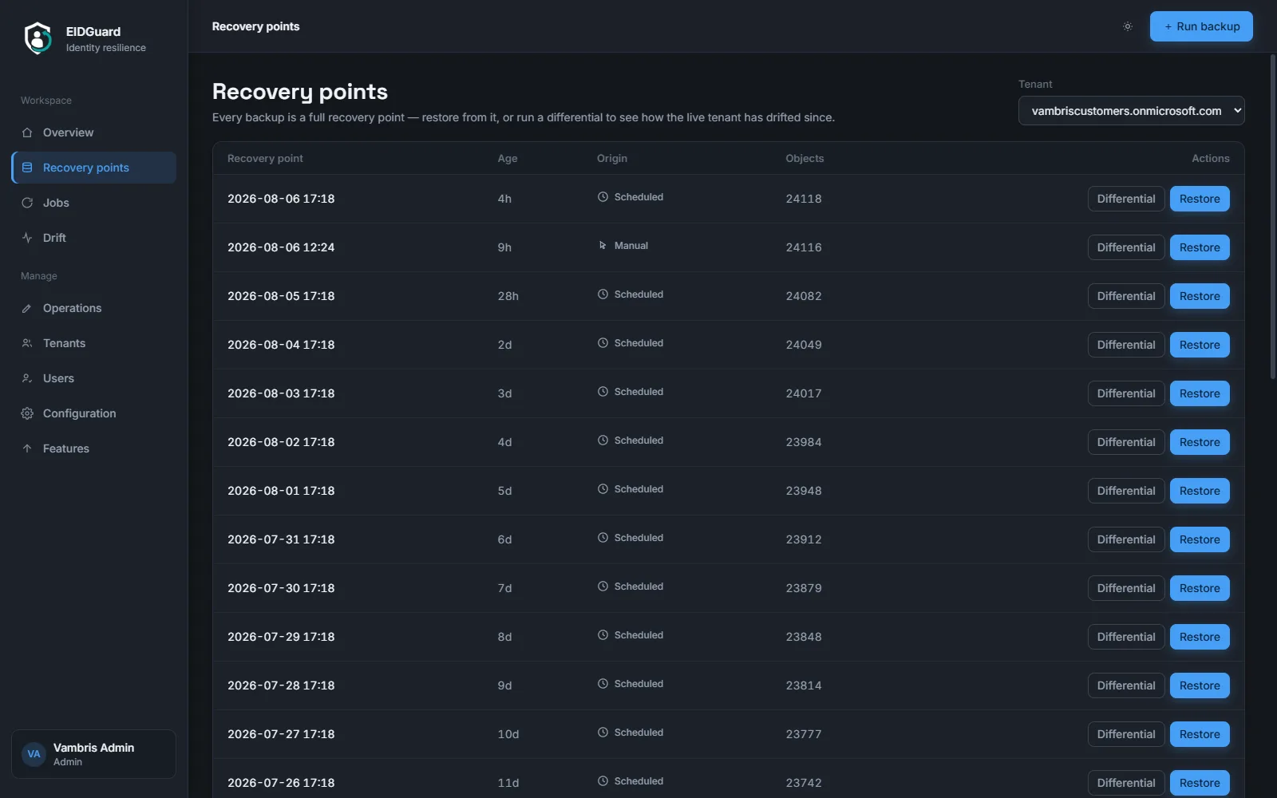
Task: Click the Overview home icon in sidebar
Action: pos(27,132)
